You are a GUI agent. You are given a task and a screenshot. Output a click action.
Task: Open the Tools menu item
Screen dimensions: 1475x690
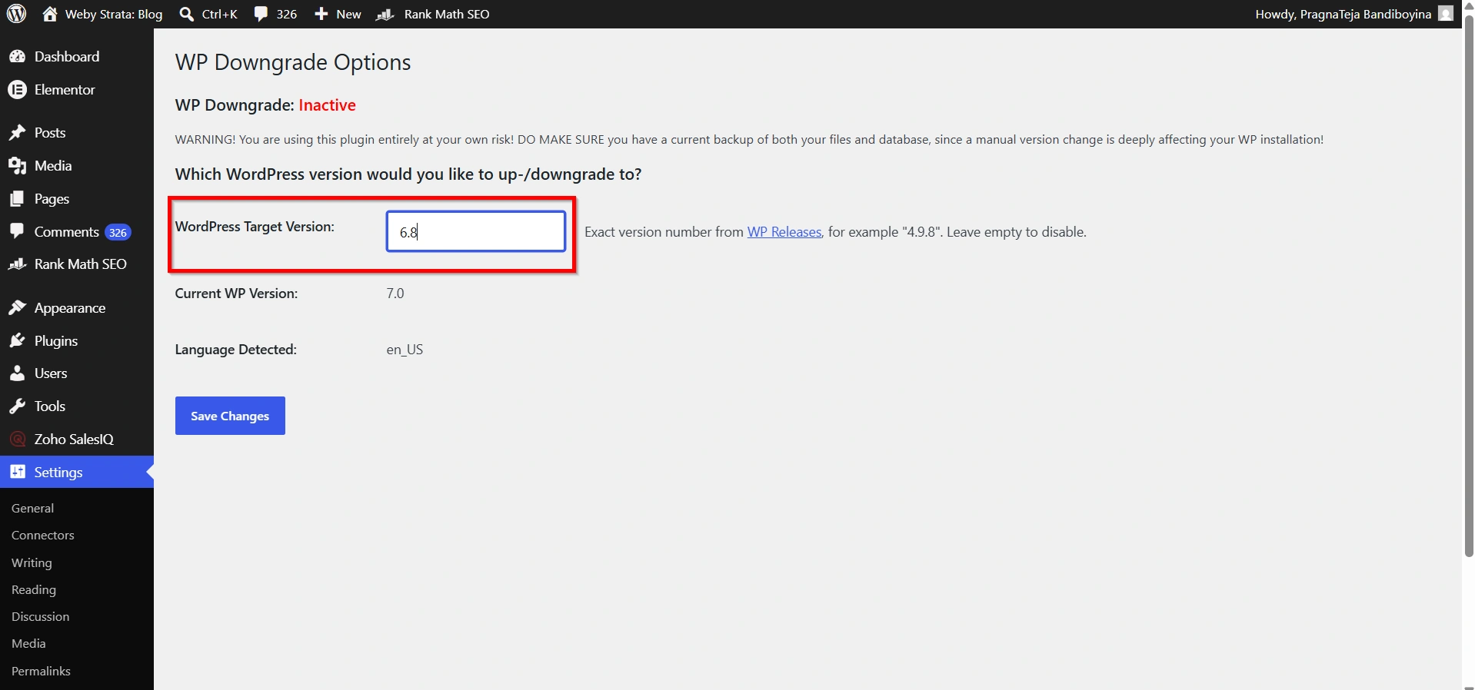pos(77,406)
